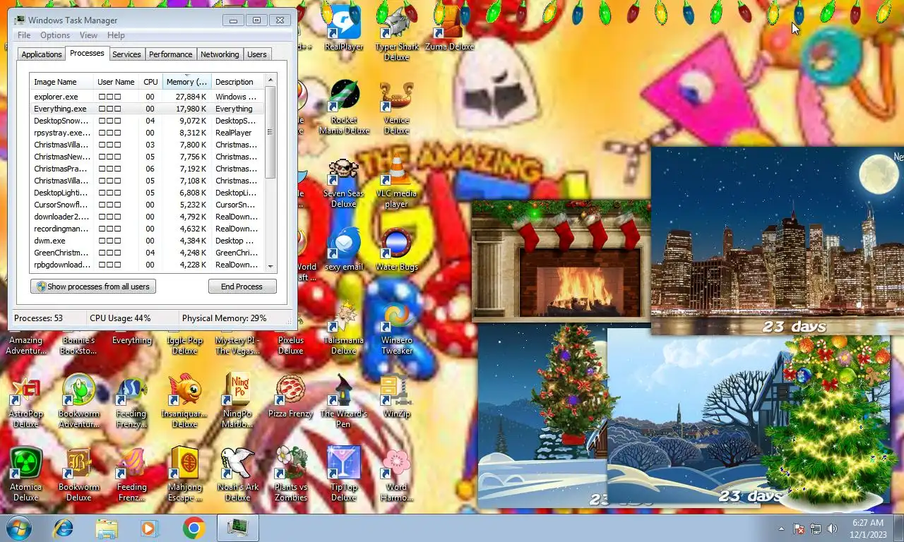904x542 pixels.
Task: Open the Windows Start menu orb
Action: point(19,528)
